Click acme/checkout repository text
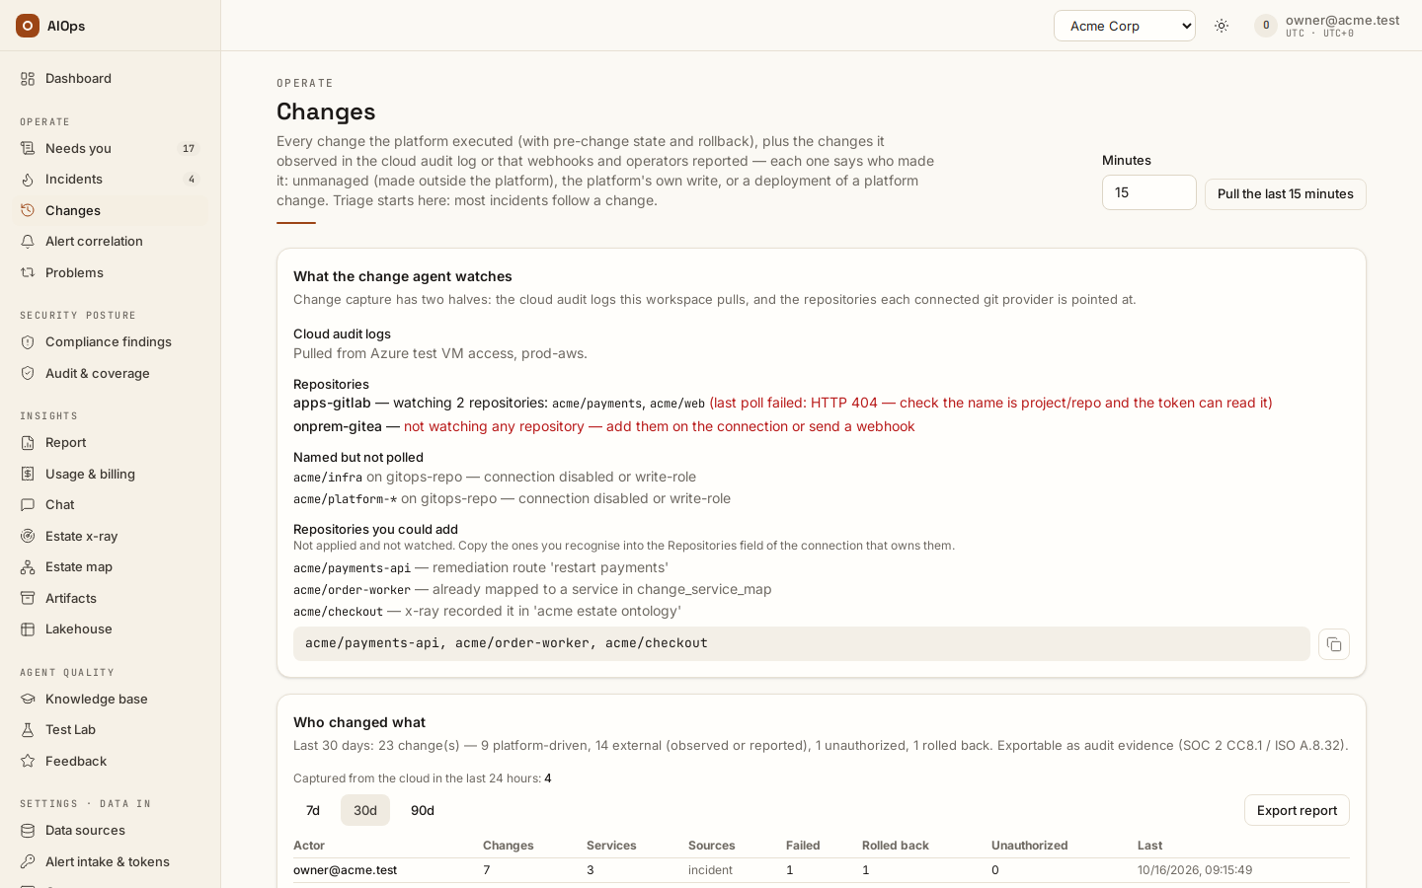This screenshot has height=888, width=1422. (338, 612)
